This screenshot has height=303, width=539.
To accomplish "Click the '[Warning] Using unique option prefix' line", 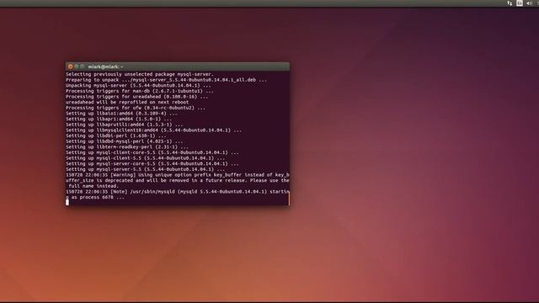I will click(x=178, y=175).
